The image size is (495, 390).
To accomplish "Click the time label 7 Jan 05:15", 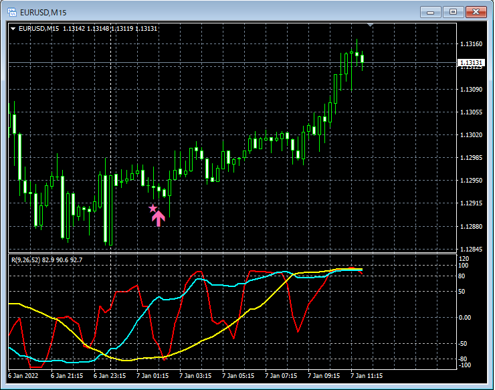I will pos(238,376).
